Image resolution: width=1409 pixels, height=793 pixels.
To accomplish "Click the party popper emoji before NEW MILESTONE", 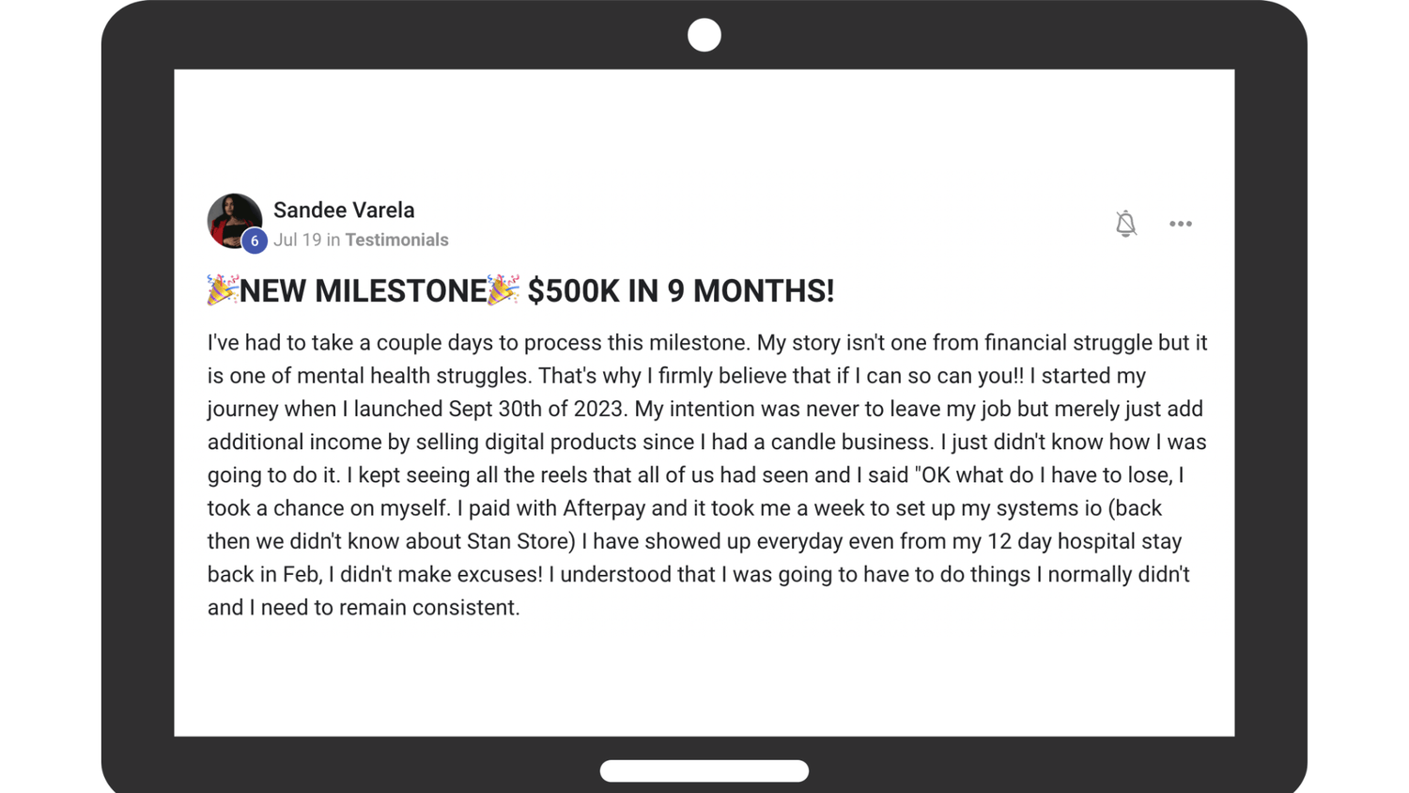I will point(222,290).
